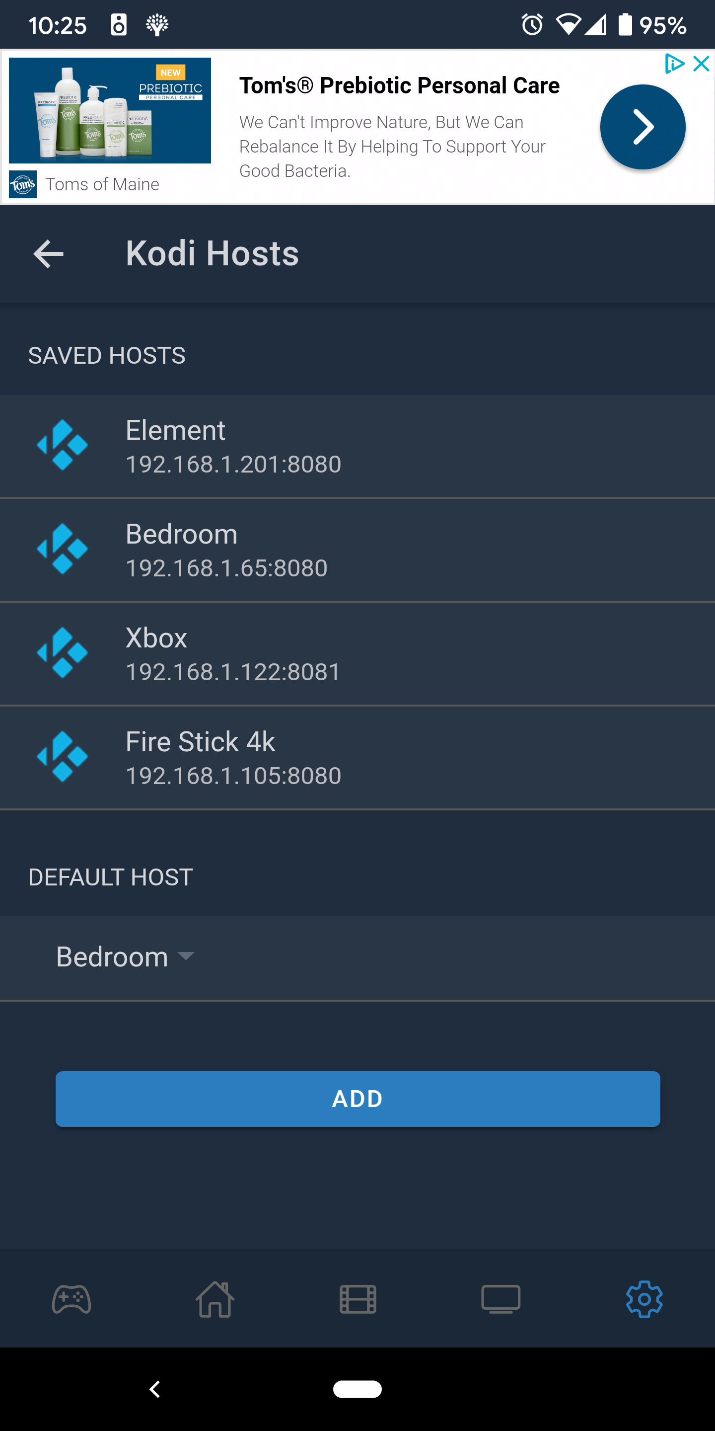Go to the home tab

coord(215,1299)
